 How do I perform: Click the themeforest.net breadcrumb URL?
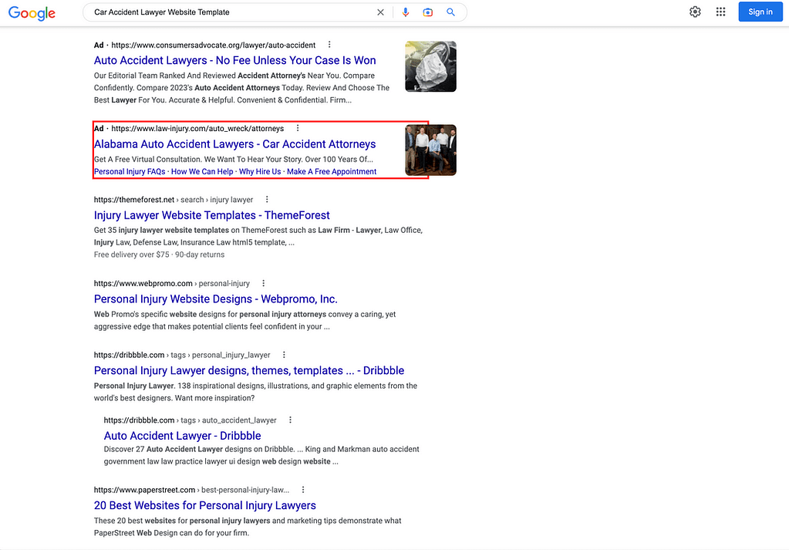(x=174, y=200)
